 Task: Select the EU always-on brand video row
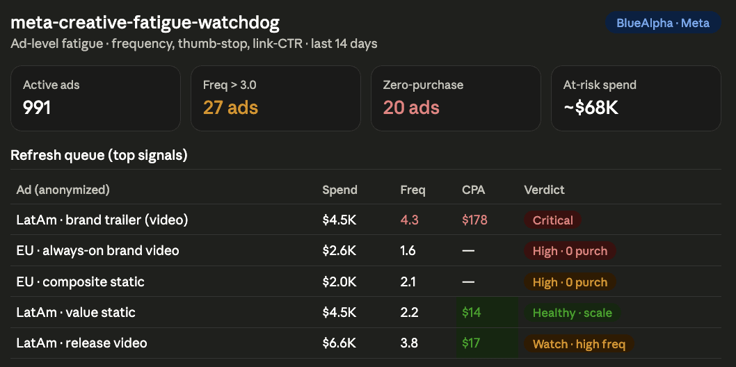point(366,251)
